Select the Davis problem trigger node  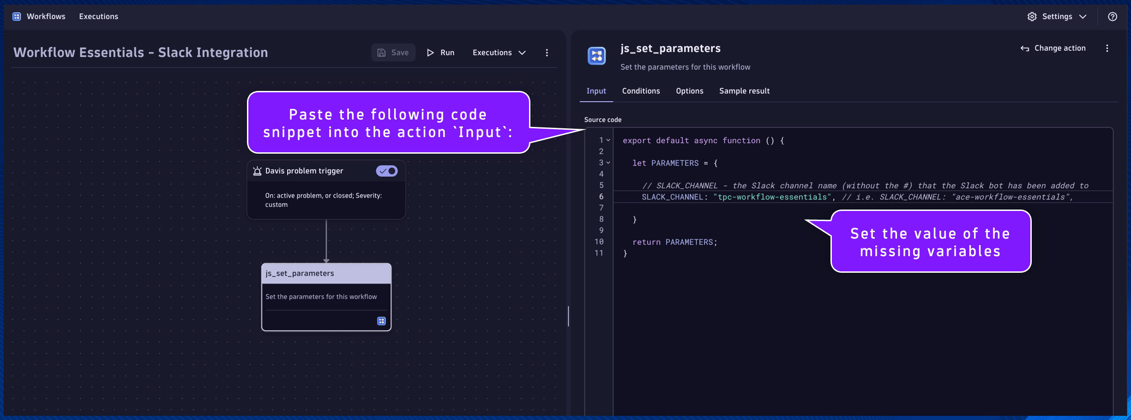(x=326, y=190)
